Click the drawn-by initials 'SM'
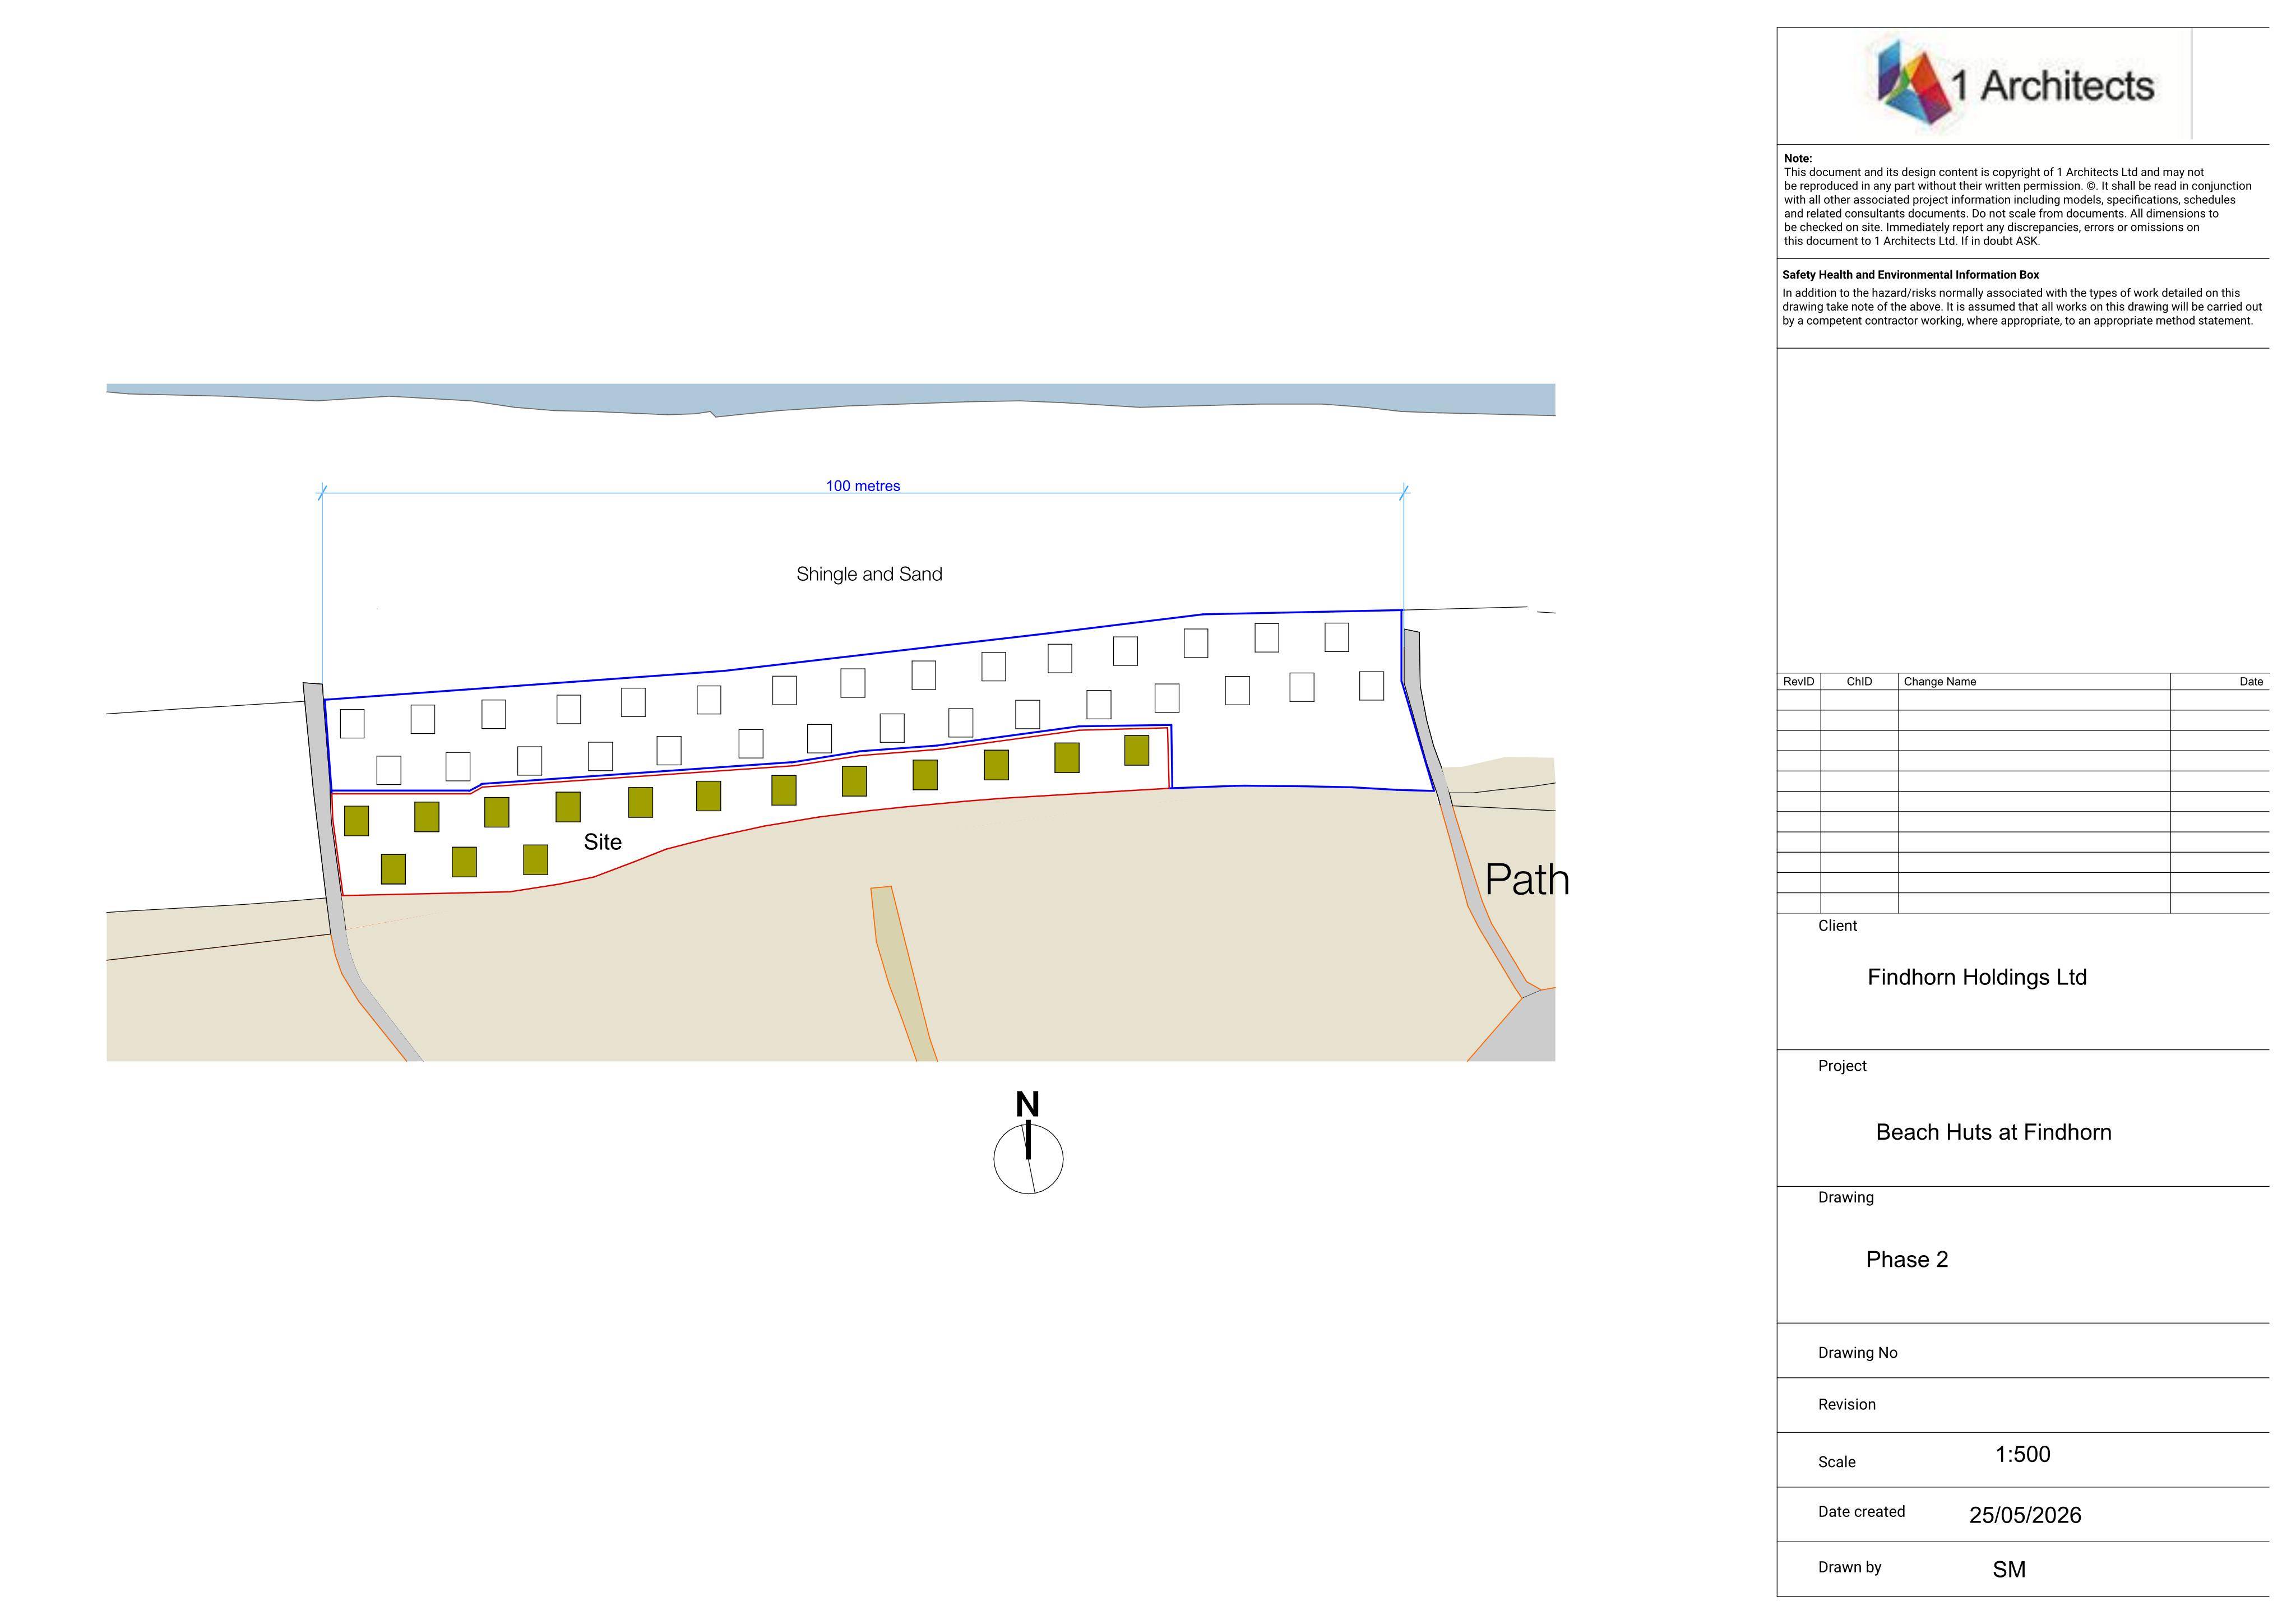The image size is (2296, 1624). click(x=2009, y=1569)
